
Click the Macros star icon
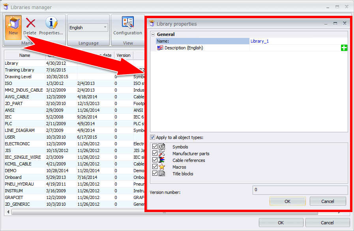click(x=162, y=167)
